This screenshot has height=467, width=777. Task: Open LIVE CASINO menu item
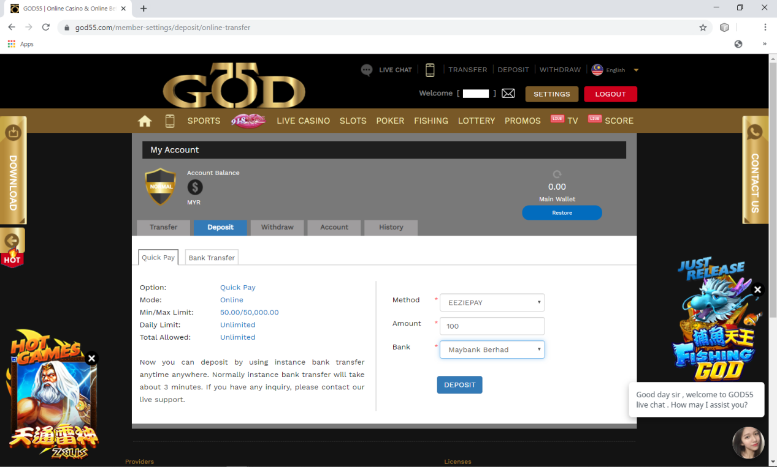[303, 121]
